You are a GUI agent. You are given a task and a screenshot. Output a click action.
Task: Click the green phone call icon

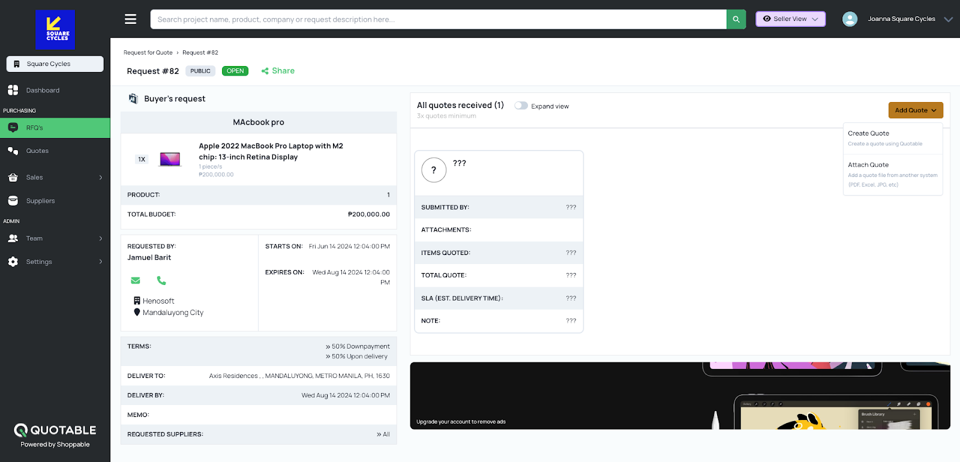tap(161, 280)
